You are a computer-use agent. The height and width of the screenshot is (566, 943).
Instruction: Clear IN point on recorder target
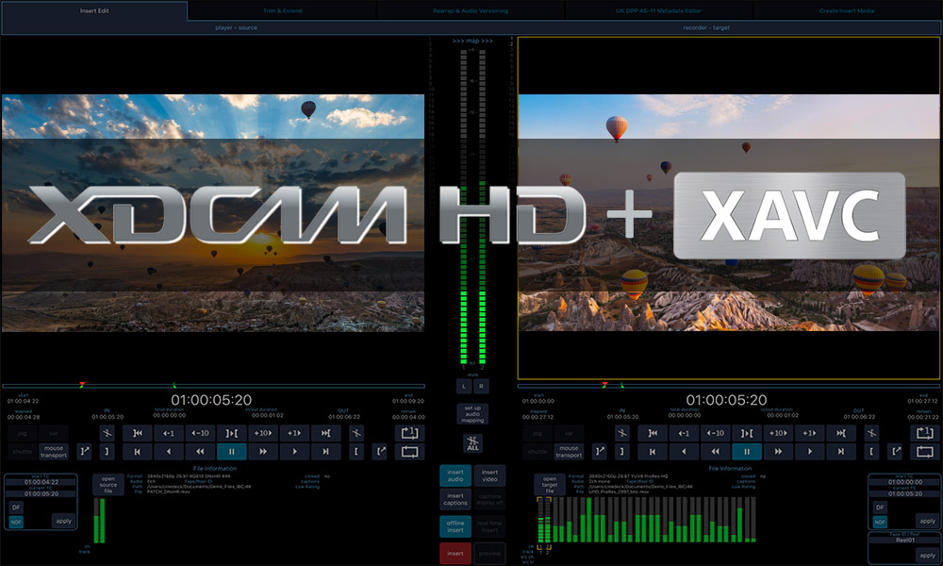click(x=621, y=433)
